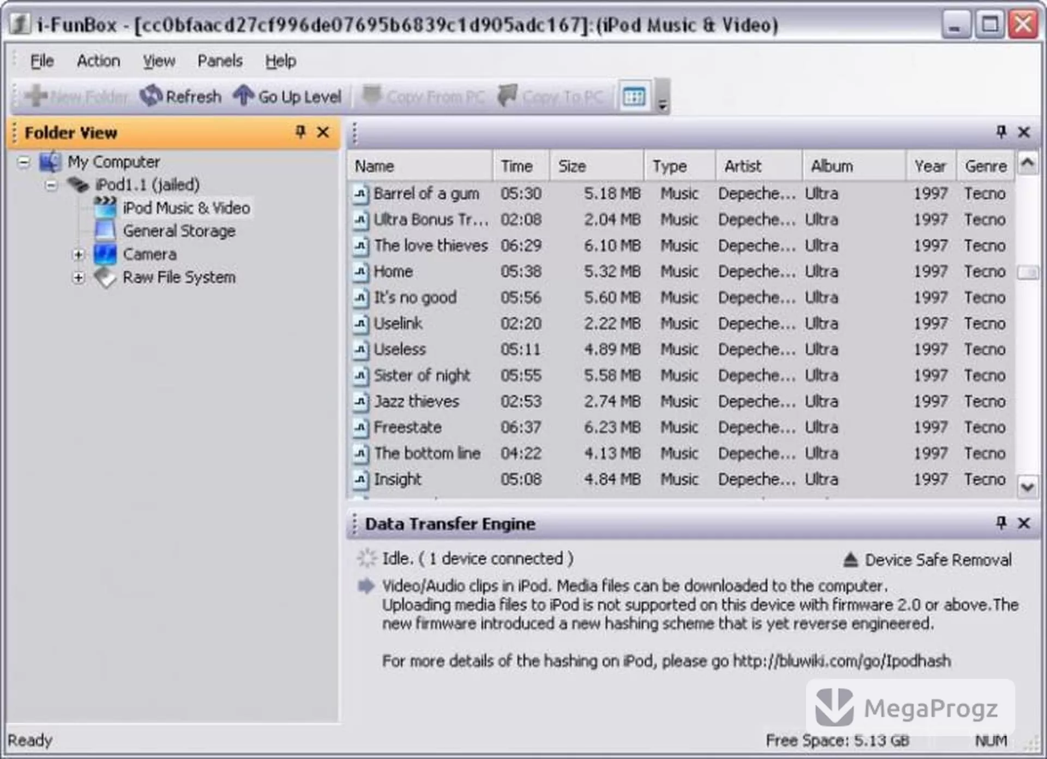Open the Action menu
The image size is (1047, 759).
[x=98, y=61]
